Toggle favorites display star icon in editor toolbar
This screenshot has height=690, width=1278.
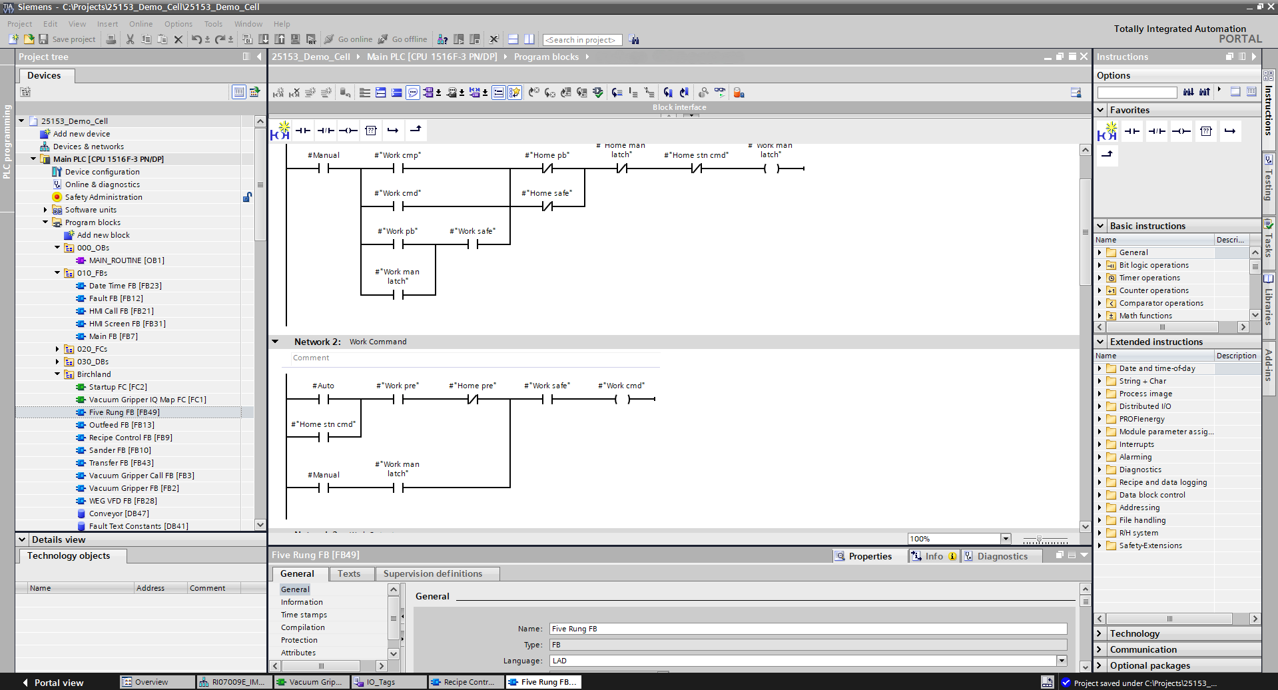[x=515, y=93]
